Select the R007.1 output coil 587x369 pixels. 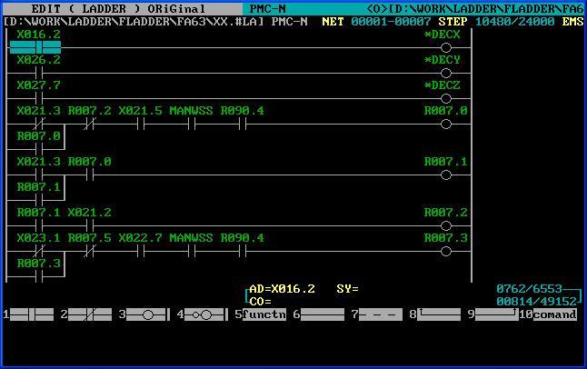(446, 175)
